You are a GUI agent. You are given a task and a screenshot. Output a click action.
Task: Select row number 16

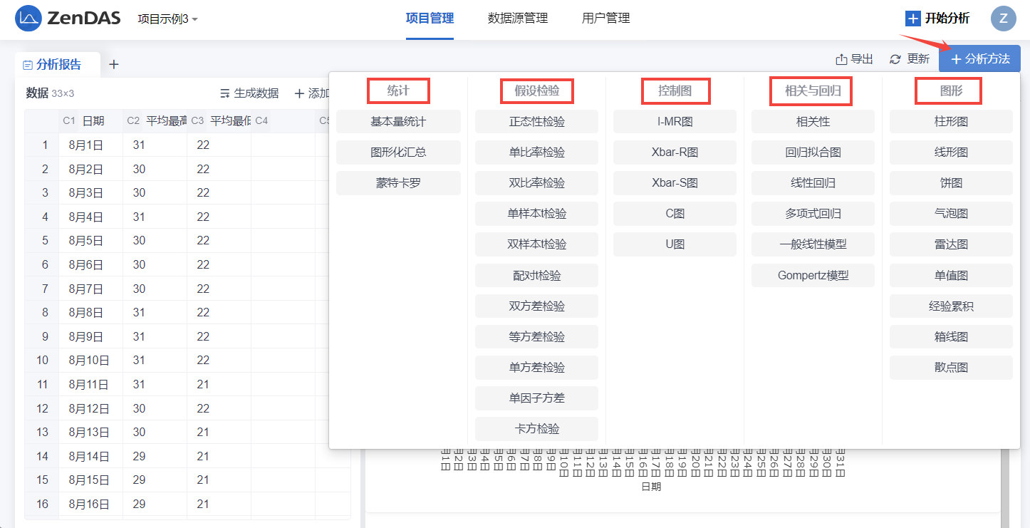pos(42,504)
